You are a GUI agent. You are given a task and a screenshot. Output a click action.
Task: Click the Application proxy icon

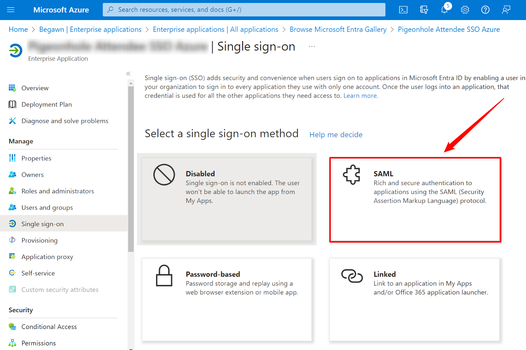click(12, 256)
